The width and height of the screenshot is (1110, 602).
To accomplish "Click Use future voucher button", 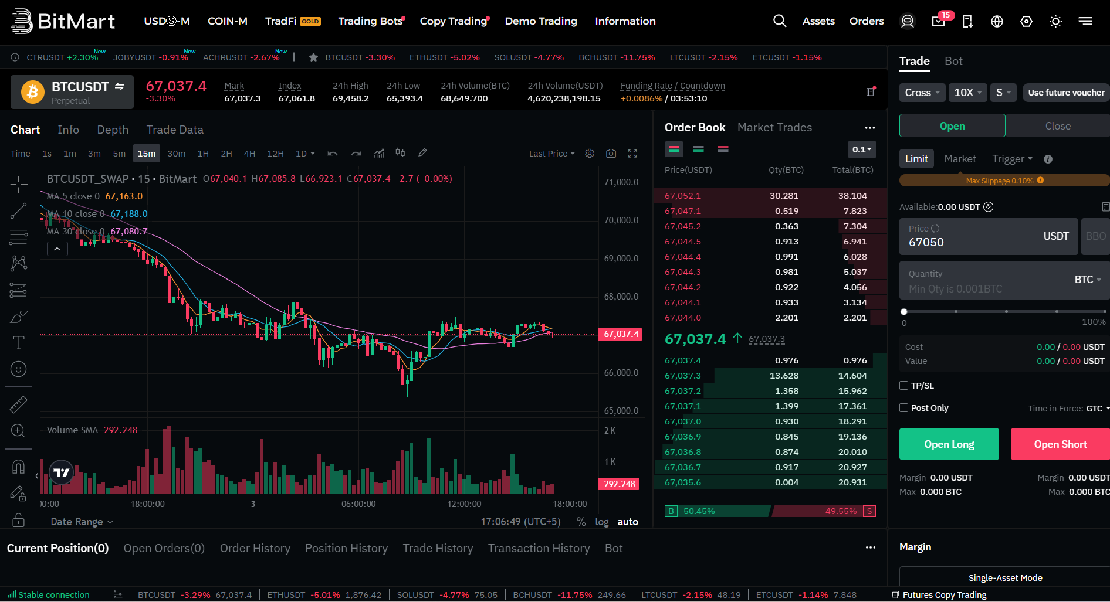I will click(1066, 93).
